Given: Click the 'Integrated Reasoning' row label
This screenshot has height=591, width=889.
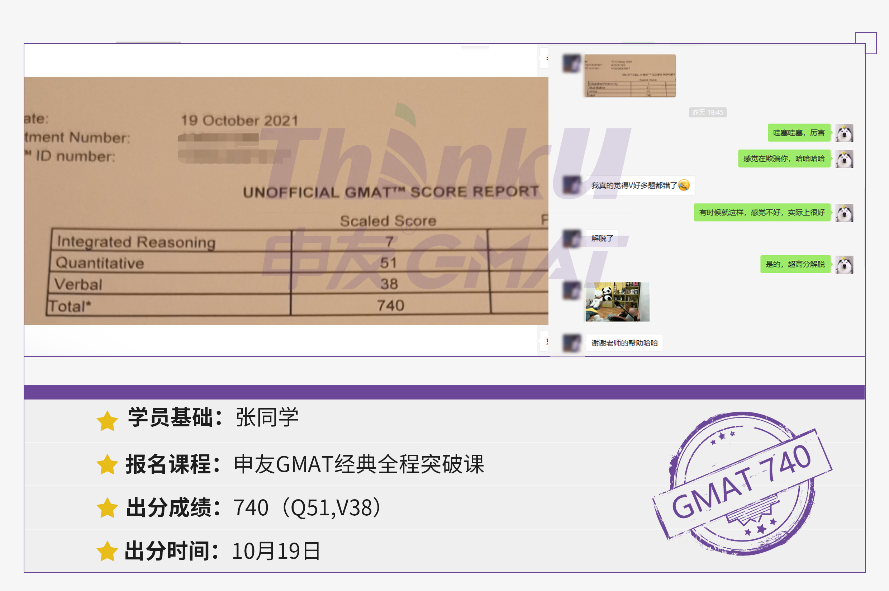Looking at the screenshot, I should 136,242.
